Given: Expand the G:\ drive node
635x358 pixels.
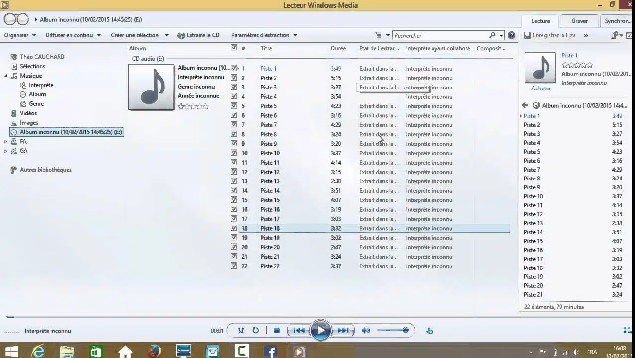Looking at the screenshot, I should pos(6,151).
